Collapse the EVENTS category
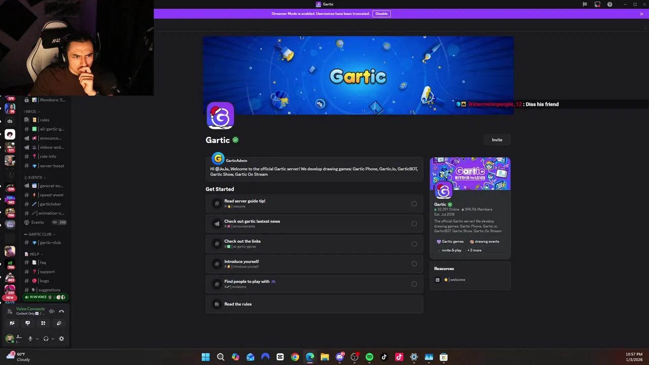The height and width of the screenshot is (365, 649). point(35,177)
